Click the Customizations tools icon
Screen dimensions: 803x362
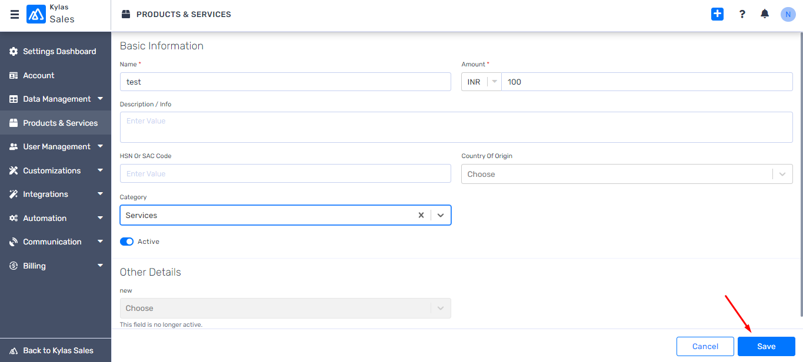[14, 170]
